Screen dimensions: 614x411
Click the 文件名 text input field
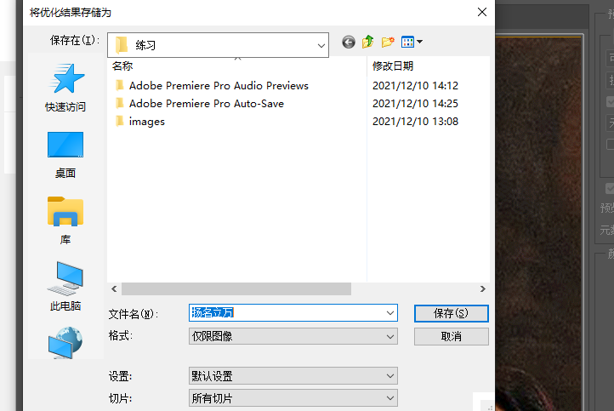click(x=289, y=313)
